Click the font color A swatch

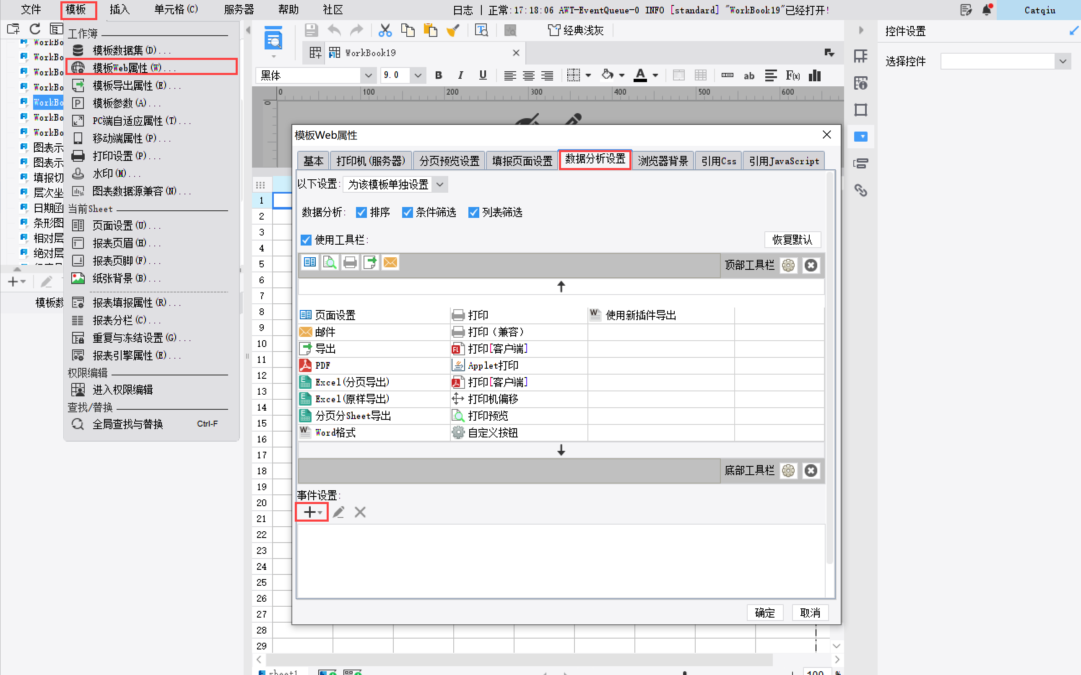click(x=640, y=75)
